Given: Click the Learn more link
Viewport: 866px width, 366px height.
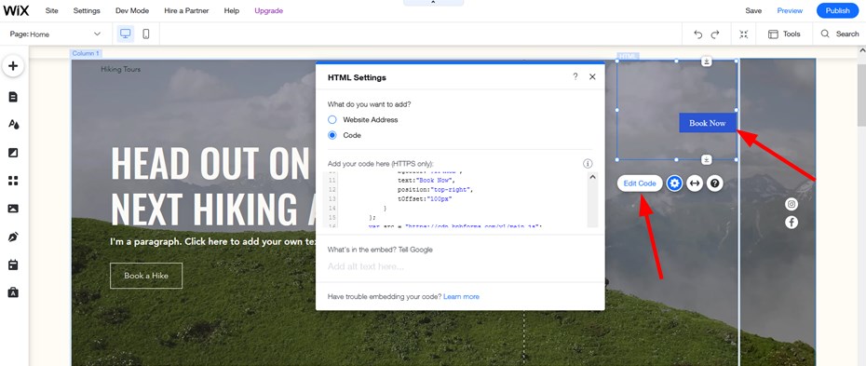Looking at the screenshot, I should (461, 296).
